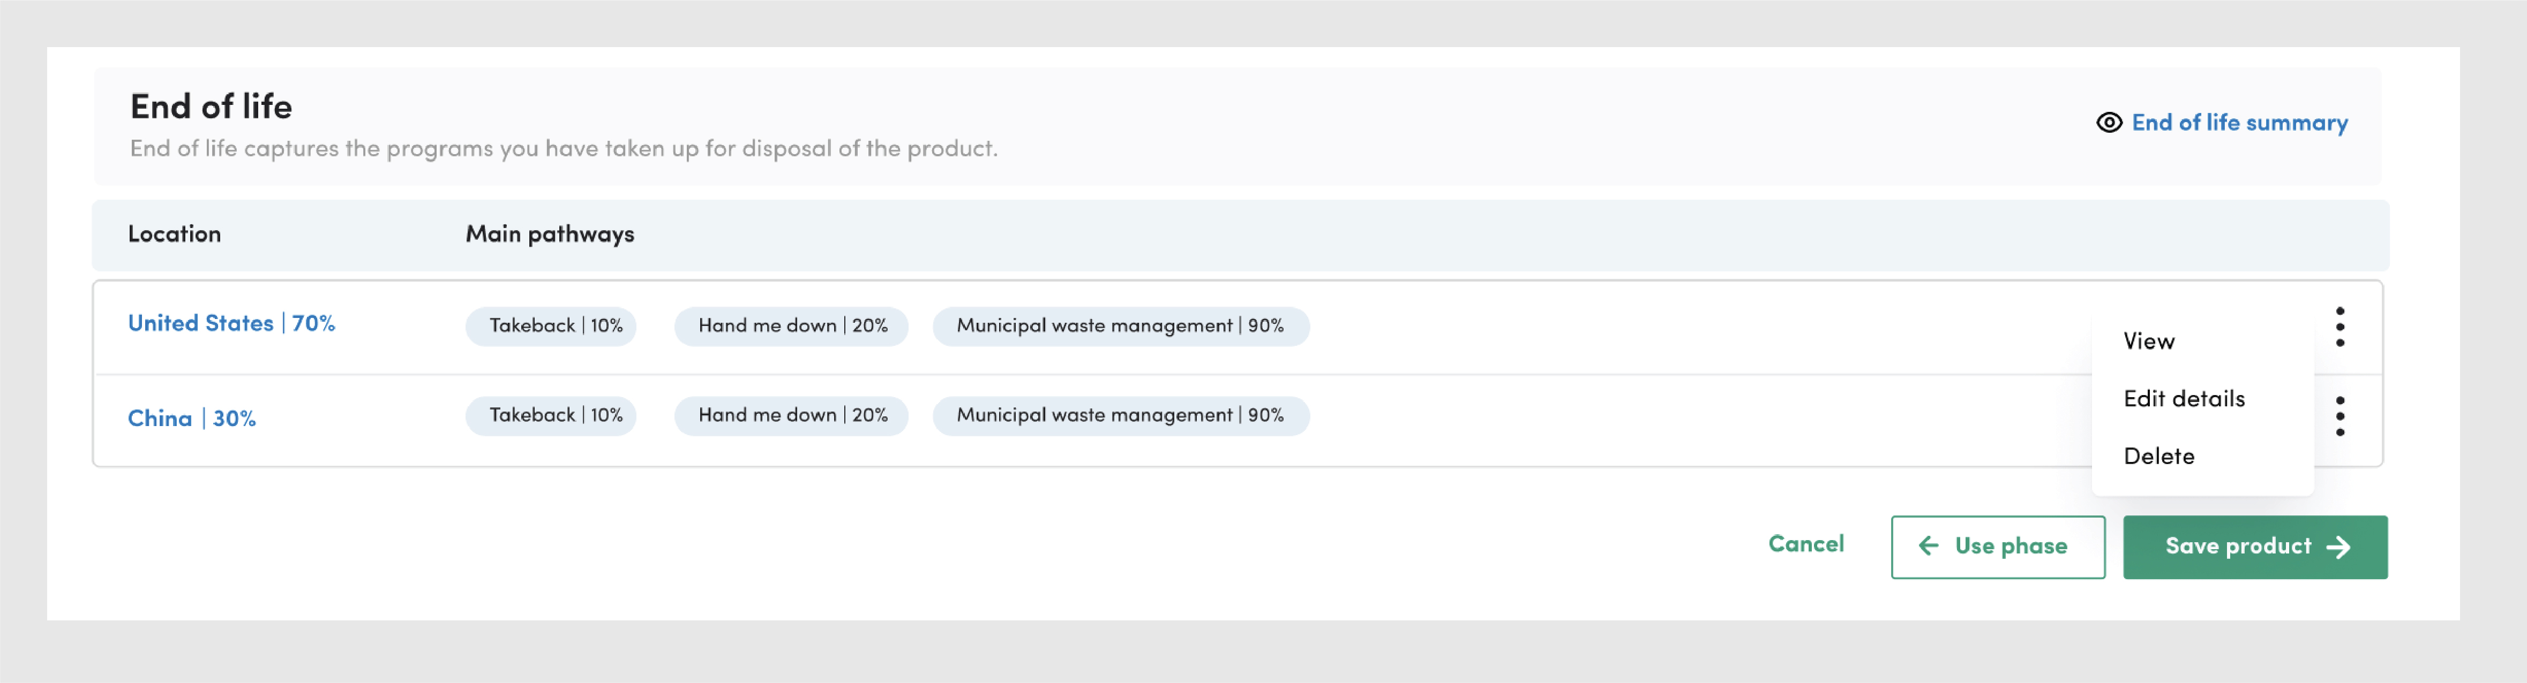This screenshot has width=2527, height=683.
Task: Click the left arrow icon on Use phase
Action: point(1928,546)
